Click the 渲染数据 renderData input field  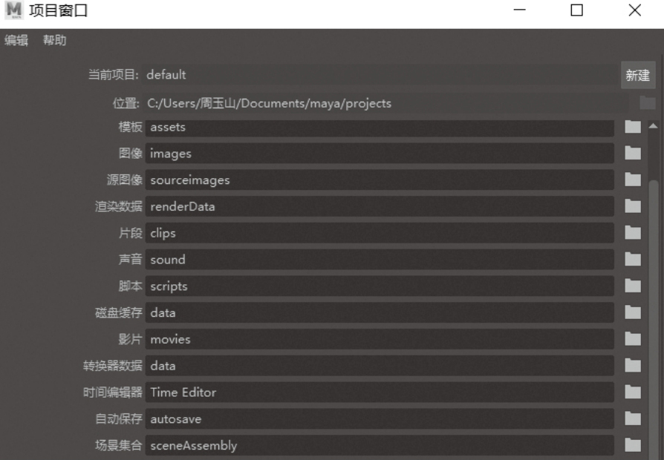click(380, 206)
